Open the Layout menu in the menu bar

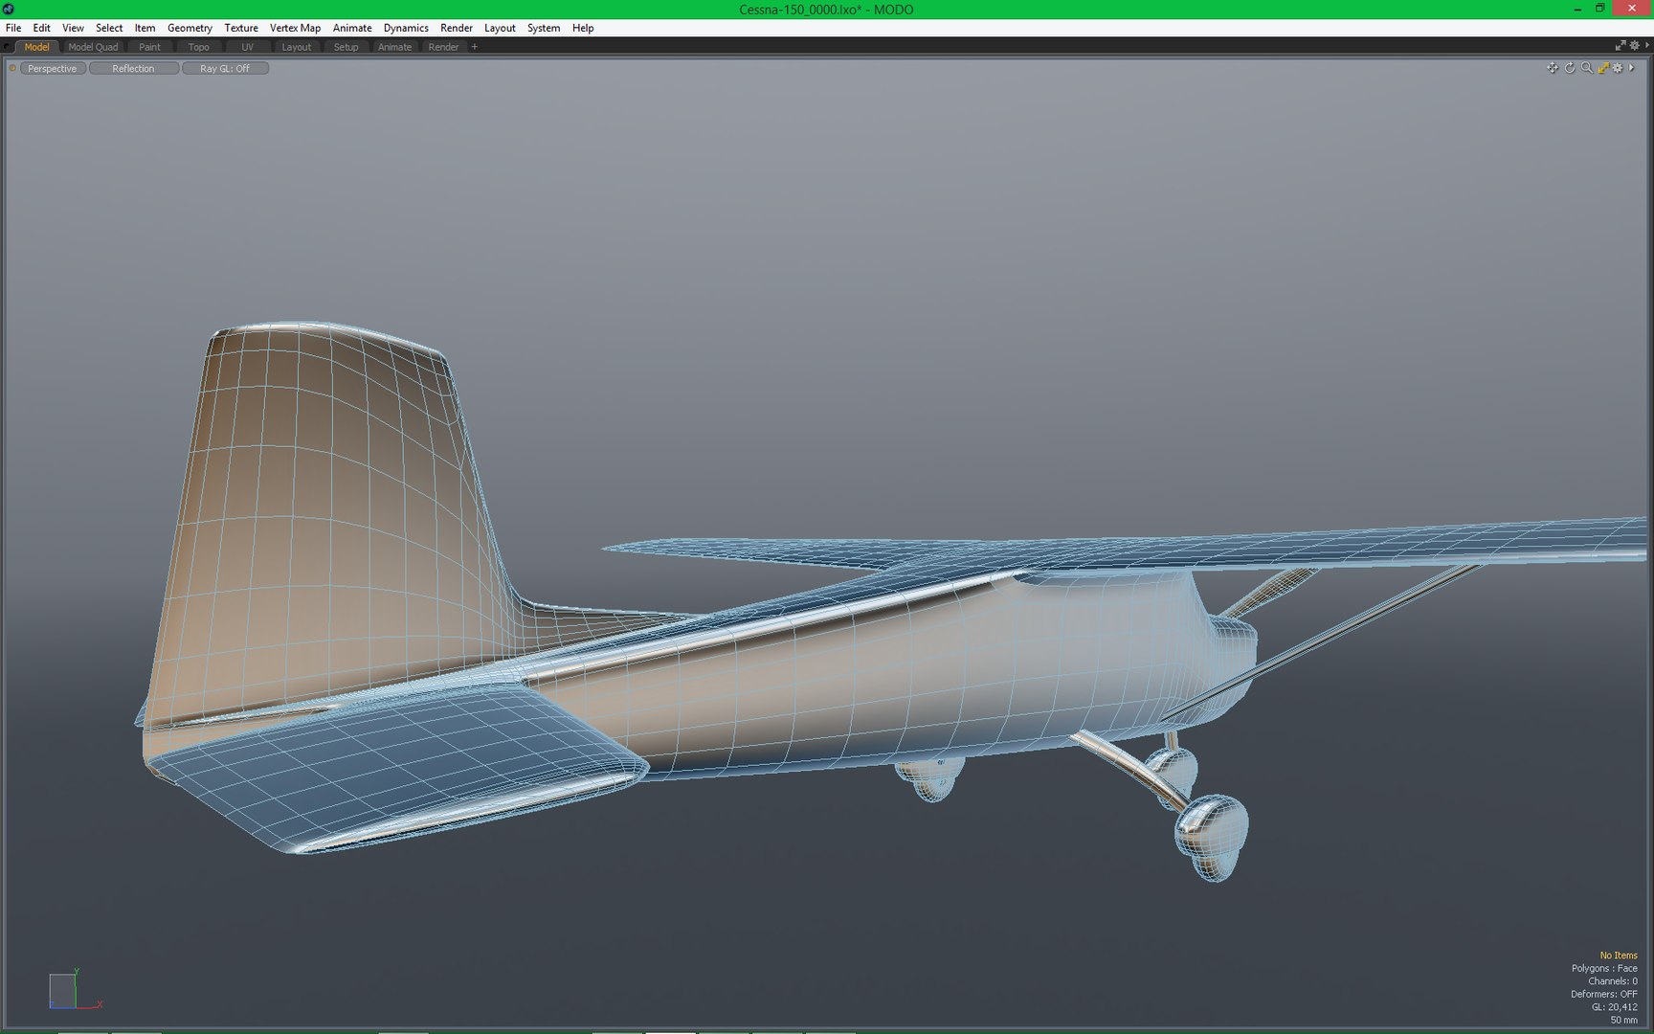(x=500, y=28)
